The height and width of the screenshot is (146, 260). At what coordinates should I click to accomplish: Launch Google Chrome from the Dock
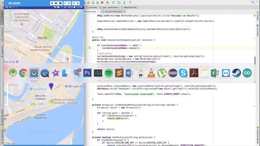[24, 73]
